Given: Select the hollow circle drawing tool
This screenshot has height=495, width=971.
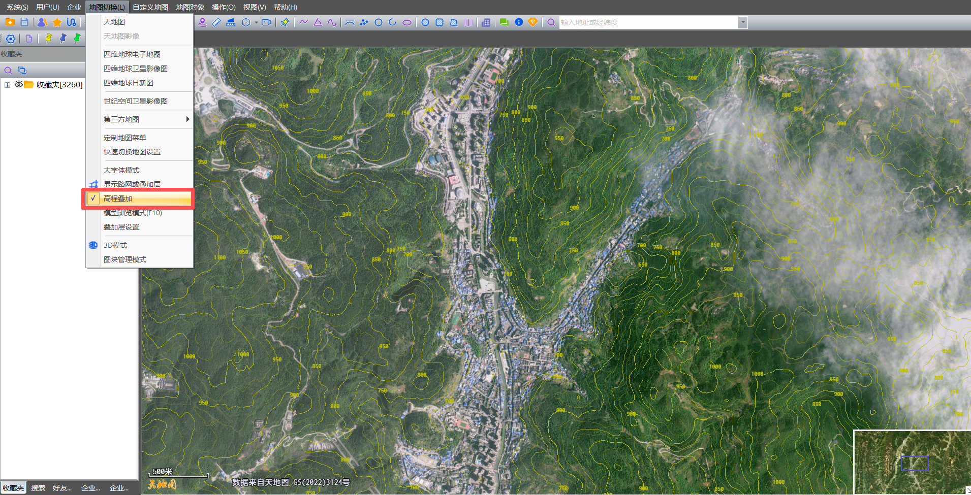Looking at the screenshot, I should pyautogui.click(x=379, y=22).
